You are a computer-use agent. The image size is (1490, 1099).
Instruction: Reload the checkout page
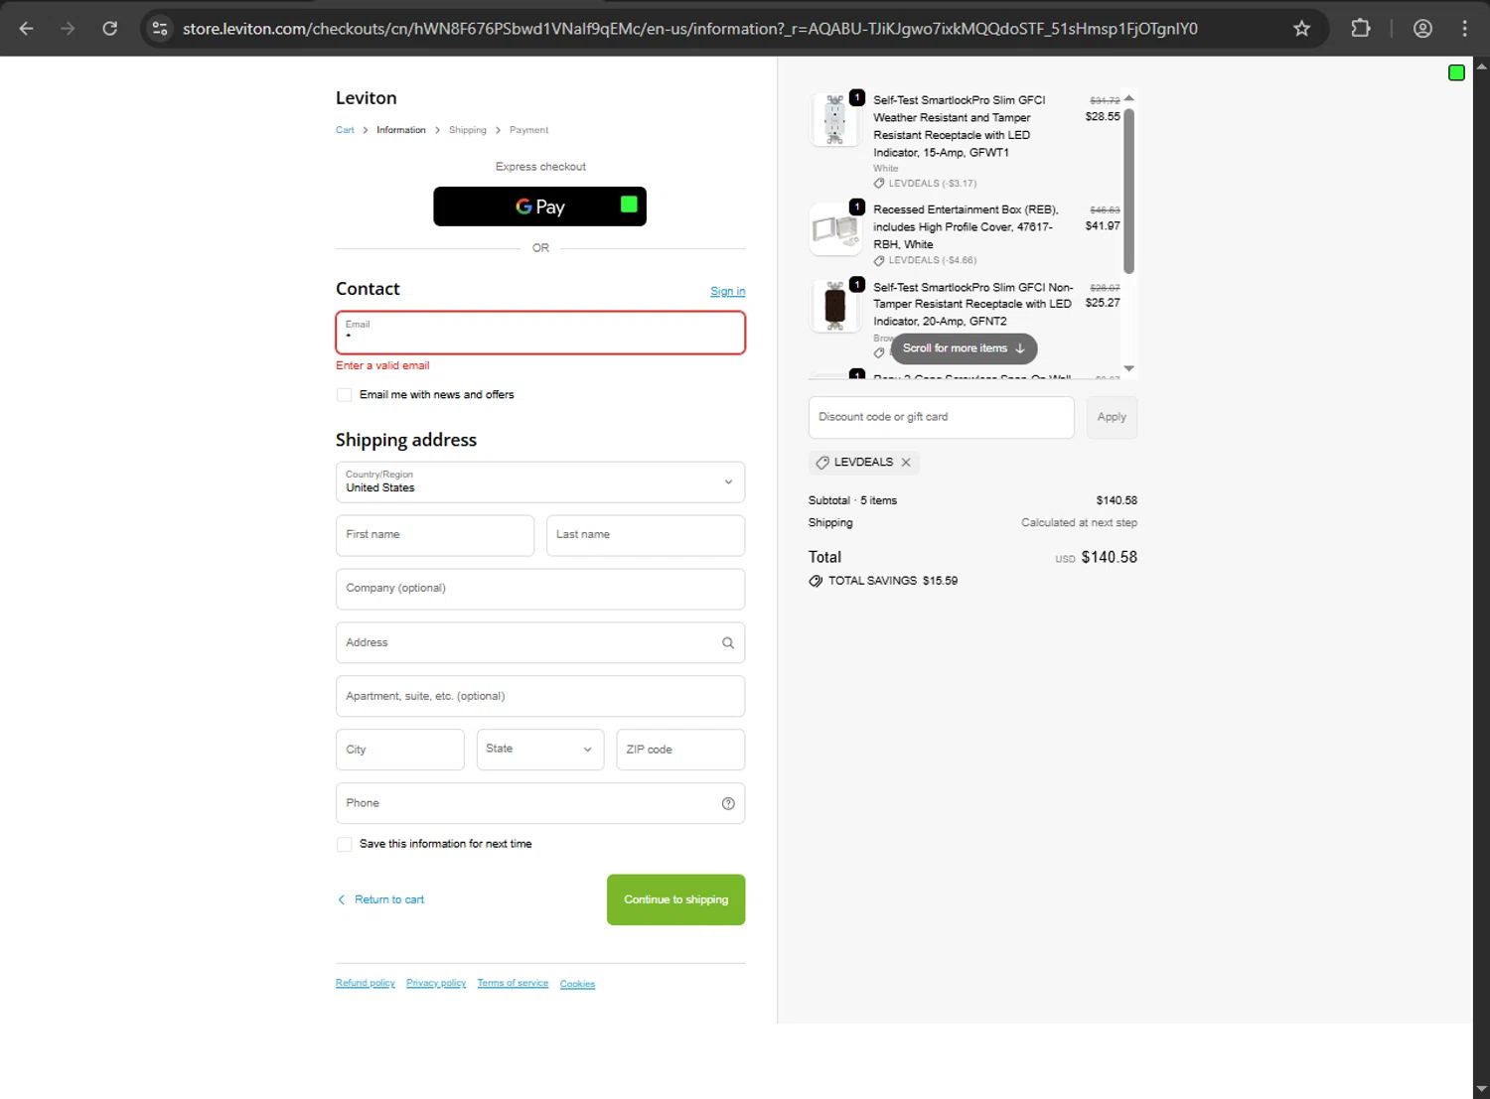[110, 29]
